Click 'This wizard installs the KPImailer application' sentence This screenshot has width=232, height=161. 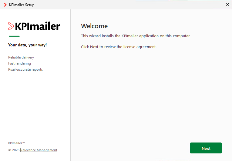[136, 36]
